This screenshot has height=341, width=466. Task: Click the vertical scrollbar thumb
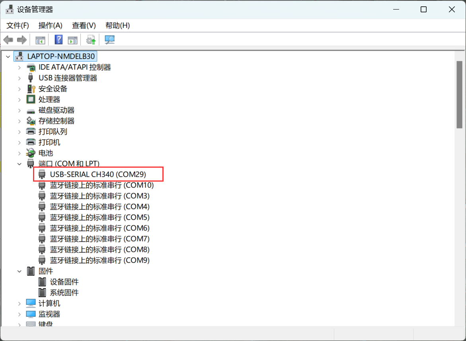click(459, 95)
